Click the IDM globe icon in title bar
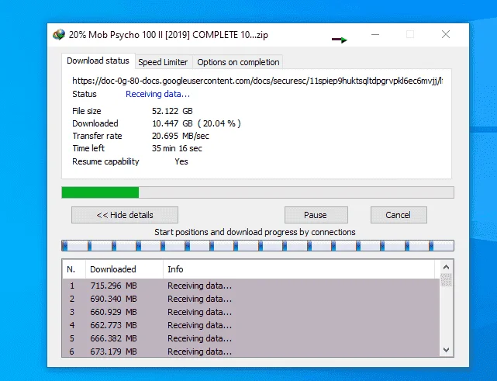The height and width of the screenshot is (381, 497). click(59, 35)
